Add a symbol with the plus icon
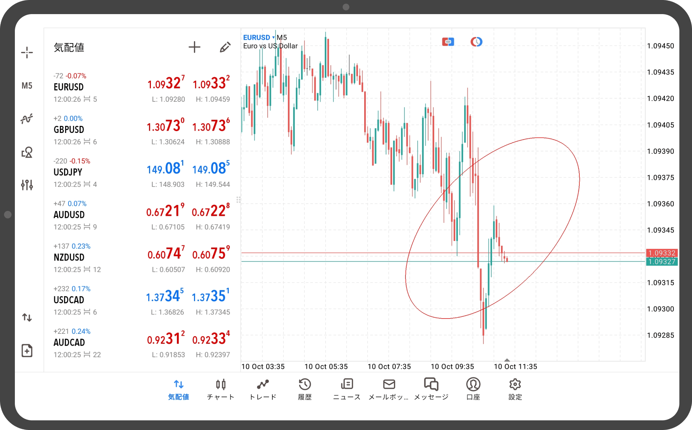This screenshot has height=430, width=692. coord(194,47)
